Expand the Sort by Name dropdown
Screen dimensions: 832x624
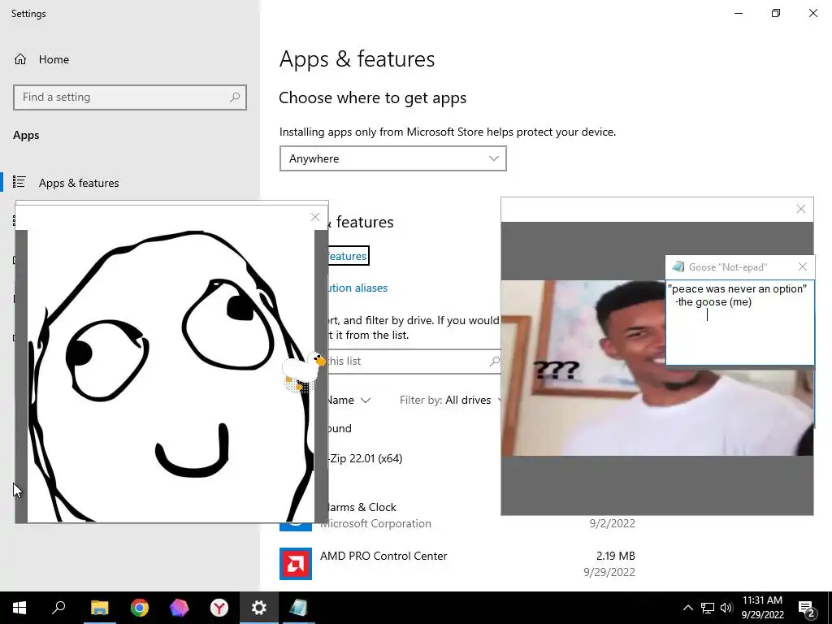pos(348,400)
